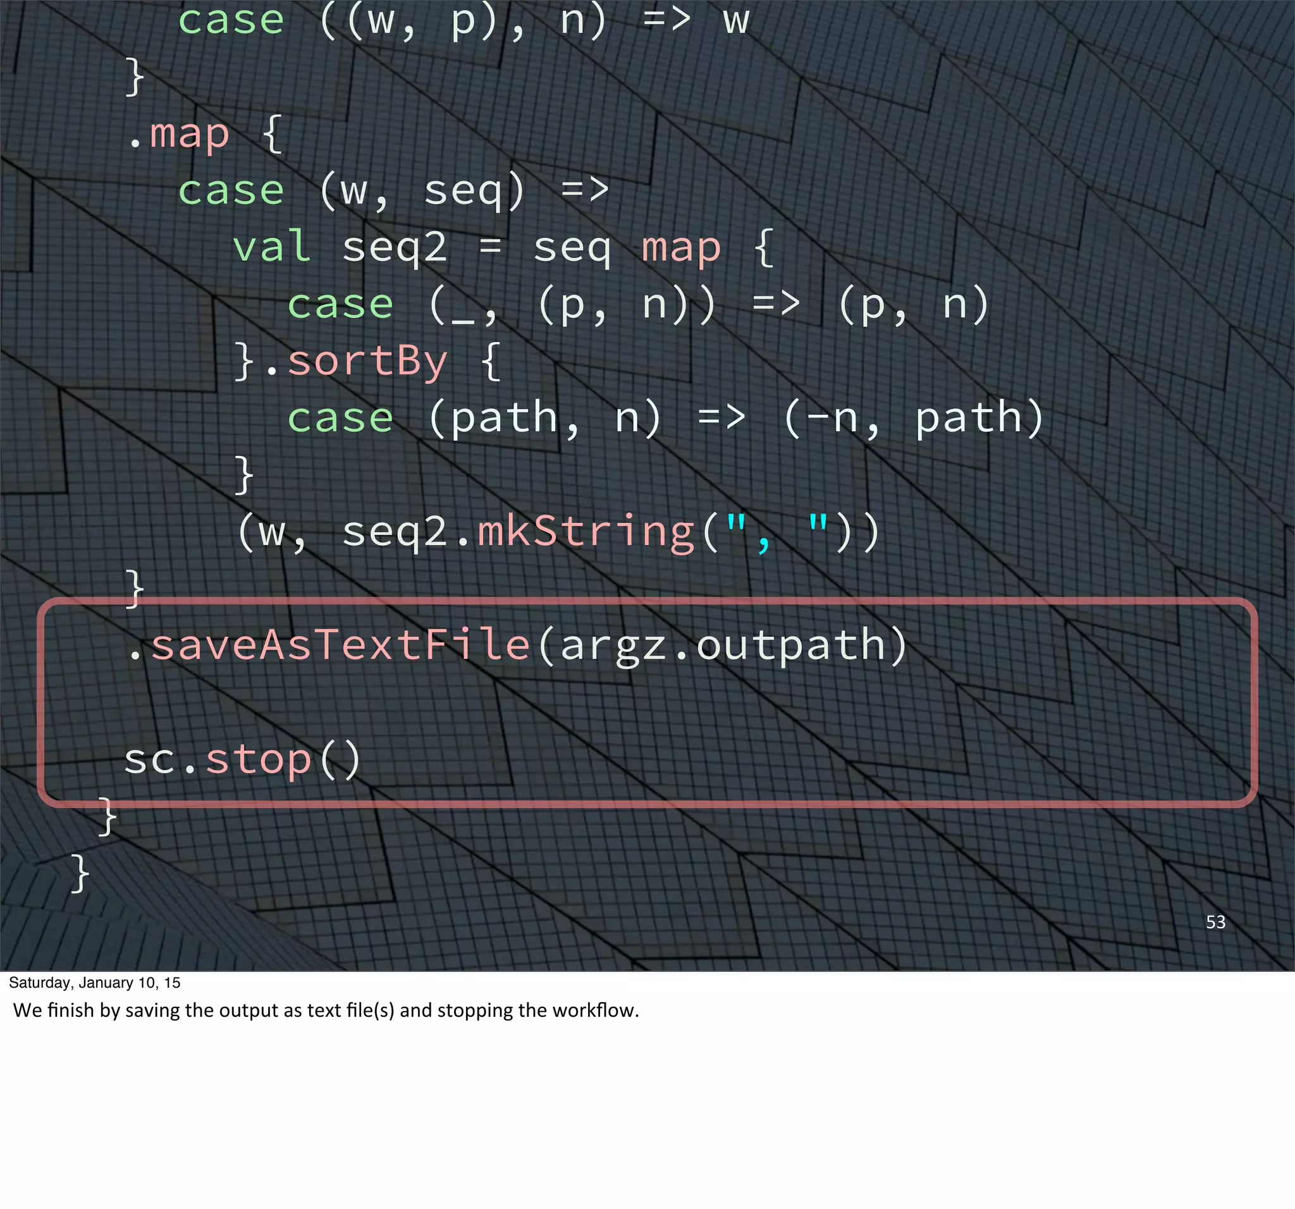Click the date Saturday, January 10, 15
Screen dimensions: 1295x1209
click(94, 983)
